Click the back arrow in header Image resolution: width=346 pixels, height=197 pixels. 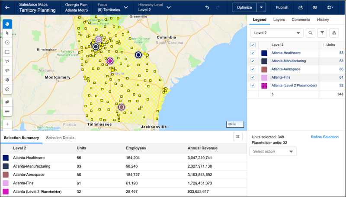[7, 7]
